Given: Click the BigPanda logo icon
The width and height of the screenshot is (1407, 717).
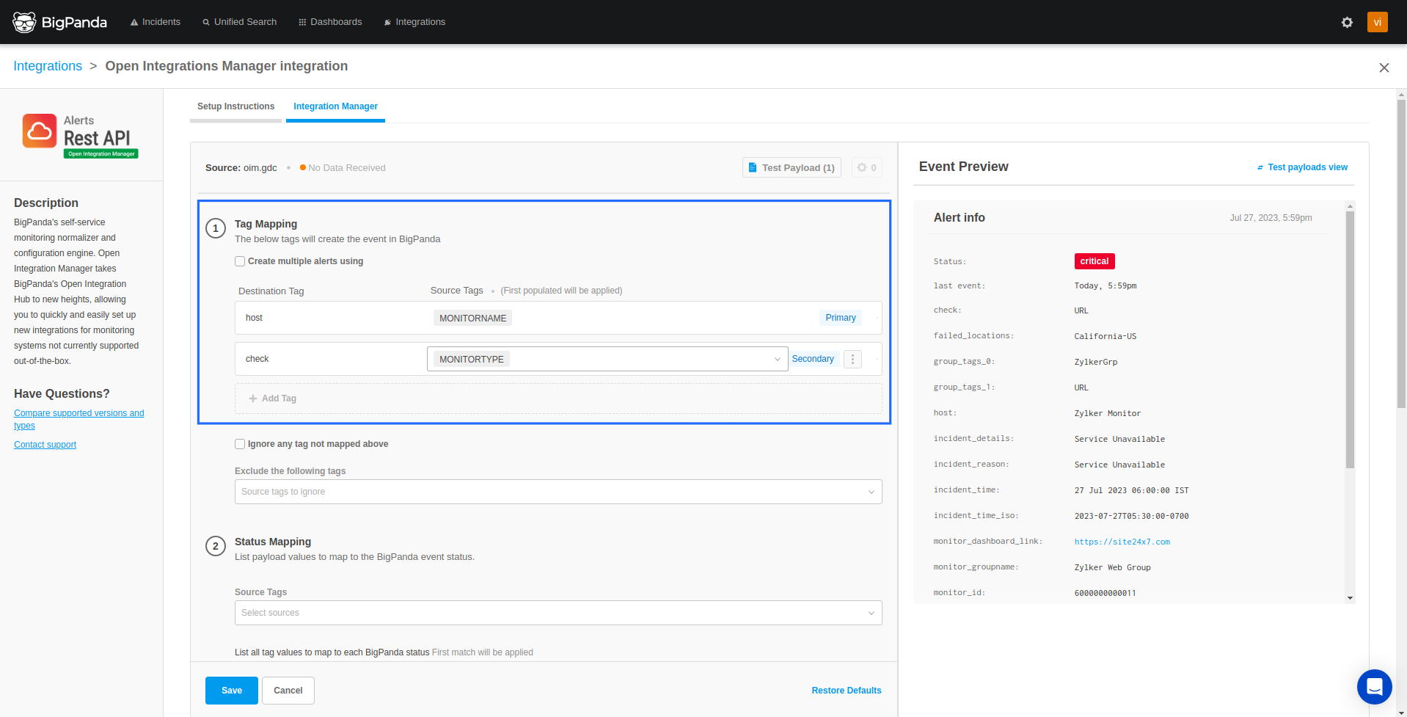Looking at the screenshot, I should click(24, 22).
